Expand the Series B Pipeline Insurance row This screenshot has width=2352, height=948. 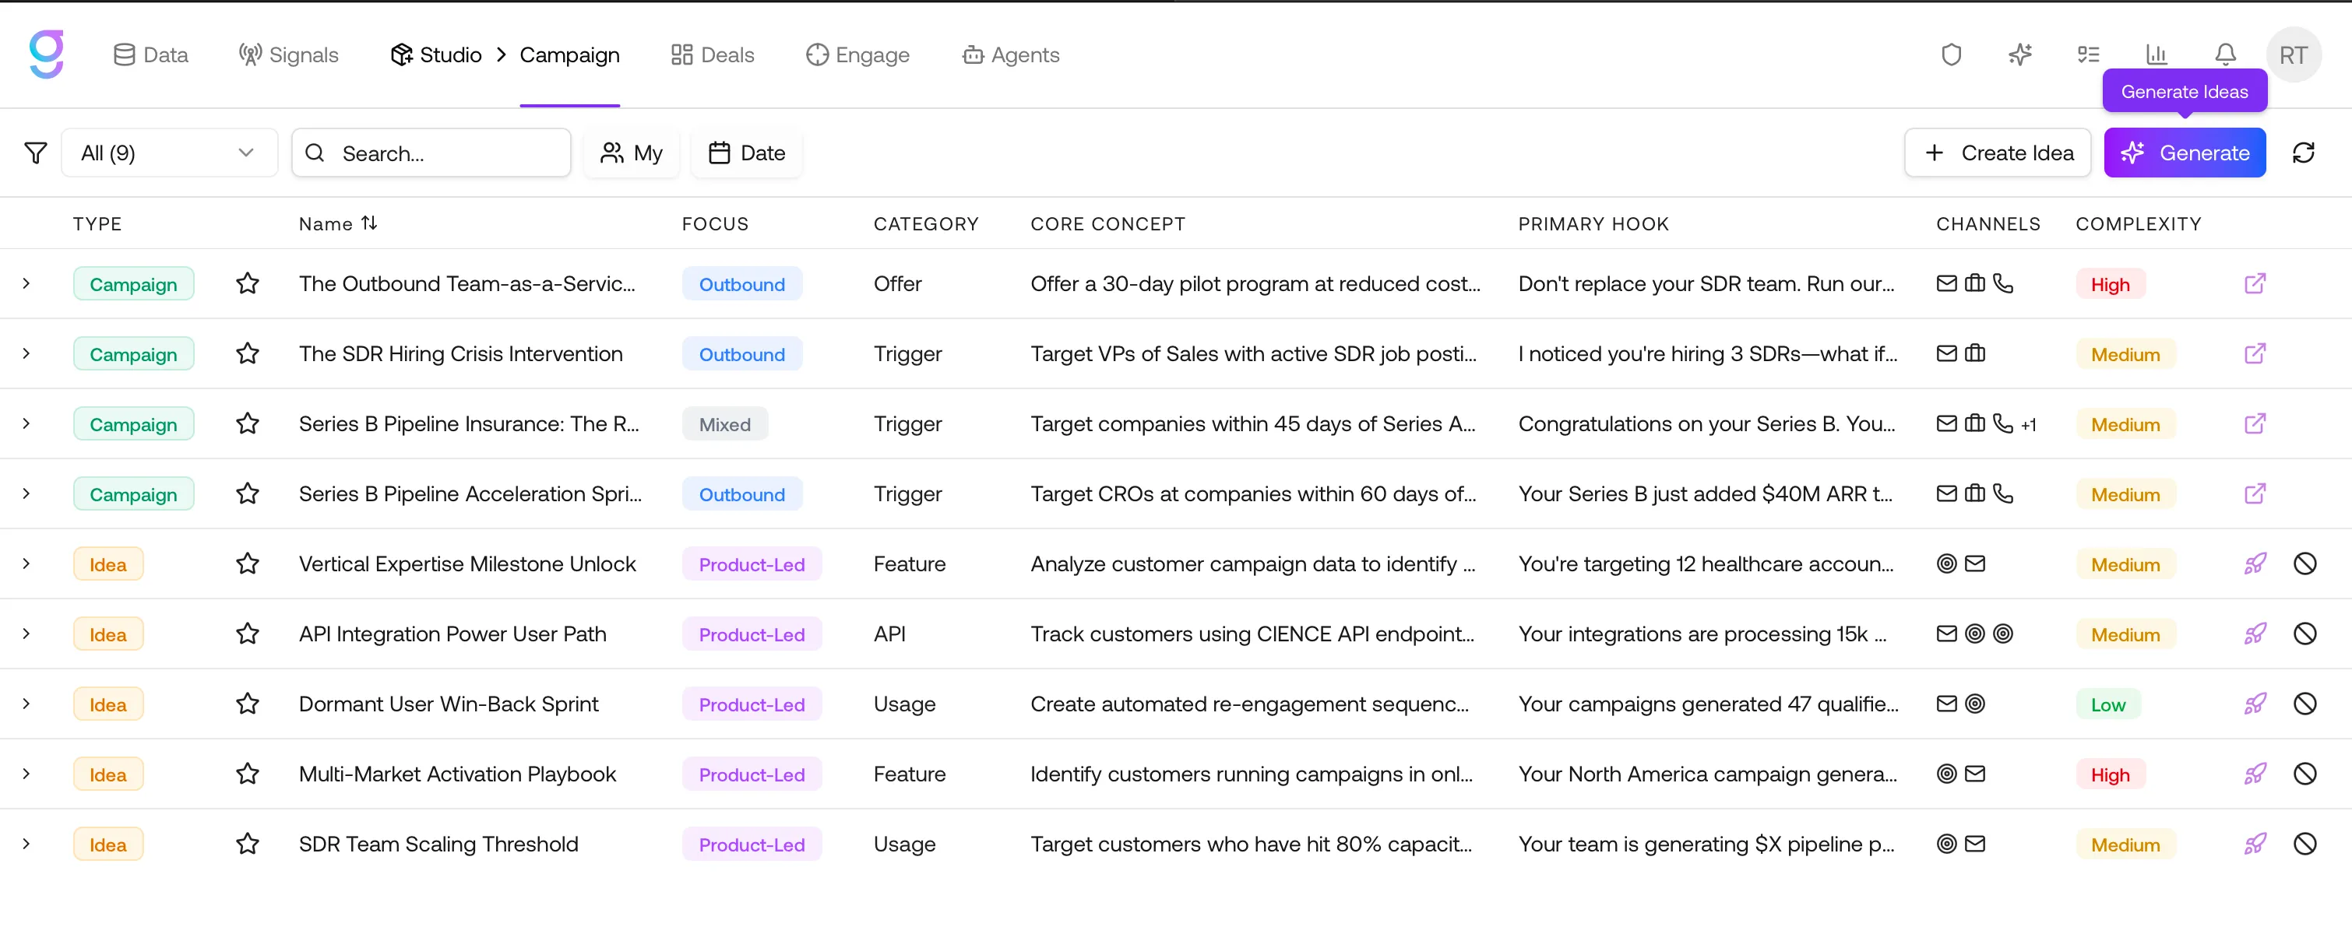pos(26,423)
